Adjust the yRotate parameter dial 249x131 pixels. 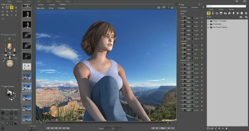click(188, 50)
